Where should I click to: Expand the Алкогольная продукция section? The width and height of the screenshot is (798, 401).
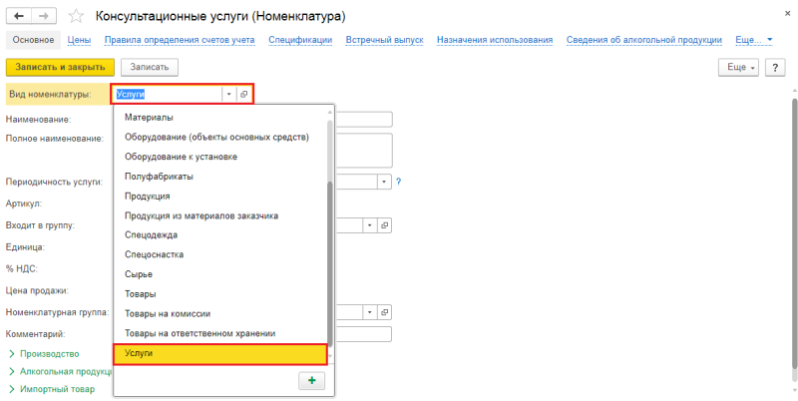pyautogui.click(x=61, y=371)
